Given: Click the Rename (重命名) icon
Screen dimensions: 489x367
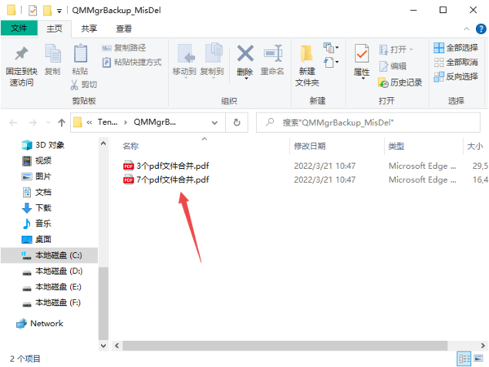Looking at the screenshot, I should [x=272, y=53].
